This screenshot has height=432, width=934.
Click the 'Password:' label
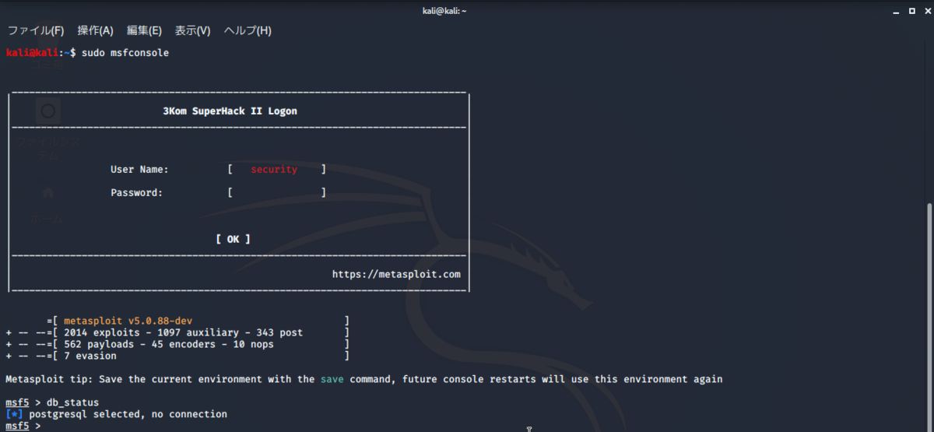pos(136,192)
